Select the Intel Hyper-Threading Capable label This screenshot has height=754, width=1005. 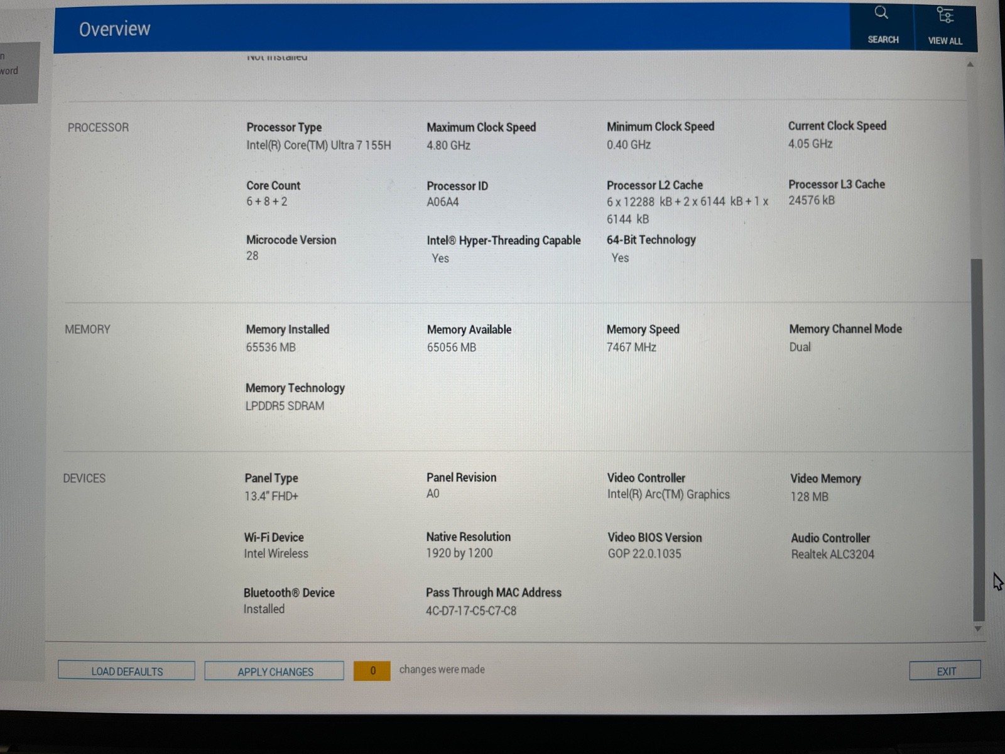(504, 241)
